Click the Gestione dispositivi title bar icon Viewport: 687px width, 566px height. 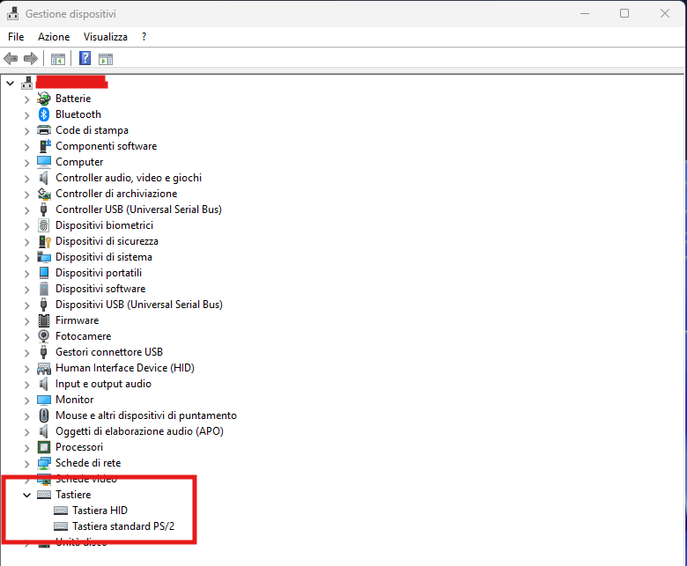12,13
